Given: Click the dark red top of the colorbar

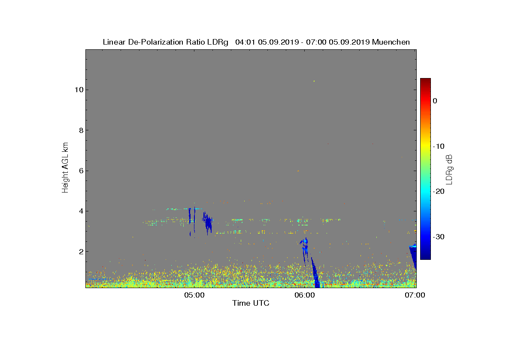Looking at the screenshot, I should 425,81.
